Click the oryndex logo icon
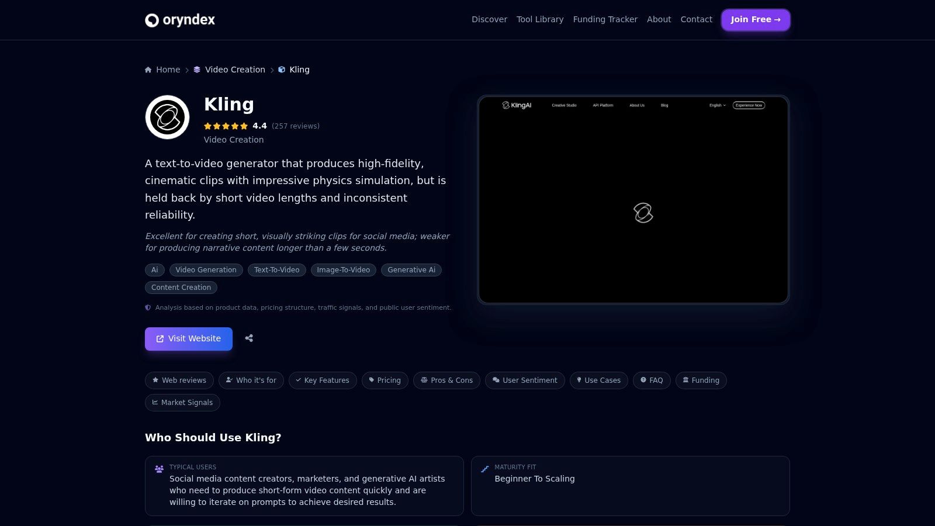 152,20
